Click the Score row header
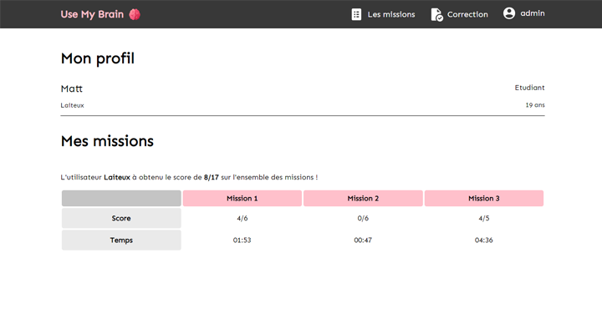602x334 pixels. [121, 218]
